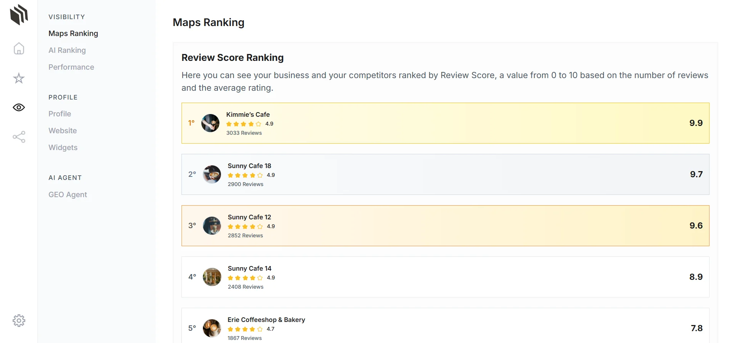
Task: Click the Review Score Ranking heading
Action: click(232, 57)
